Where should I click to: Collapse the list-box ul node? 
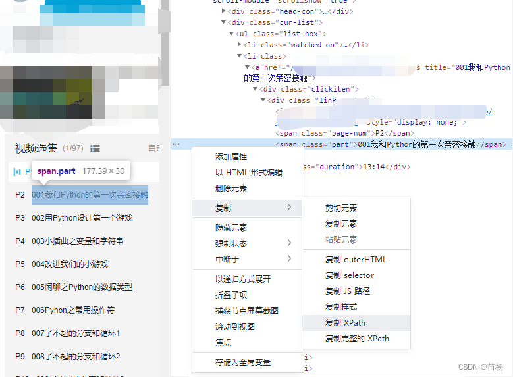[231, 34]
